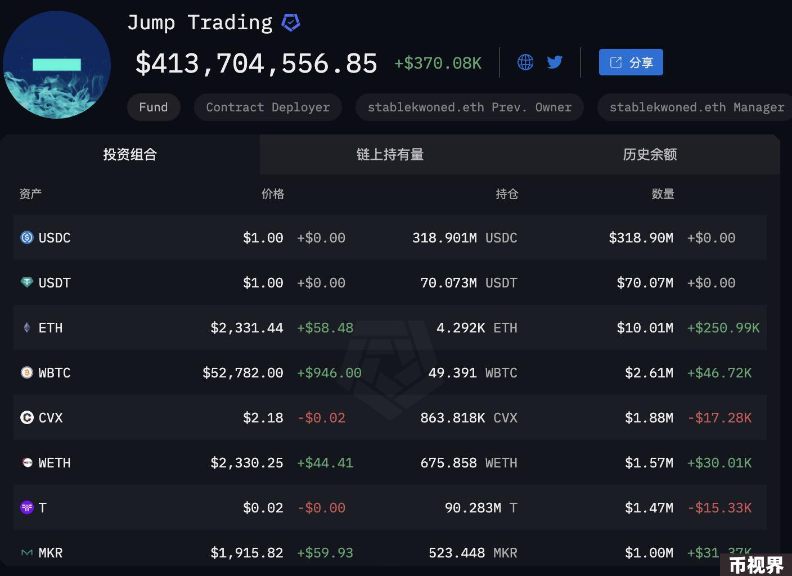Click the -$17.28K CVX value change
This screenshot has height=576, width=792.
tap(719, 418)
